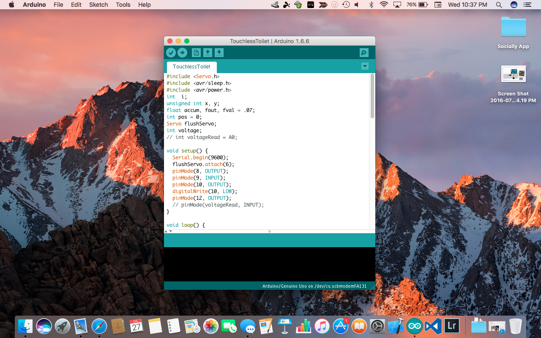Click the console divider grip dot
The width and height of the screenshot is (541, 338).
pos(270,232)
